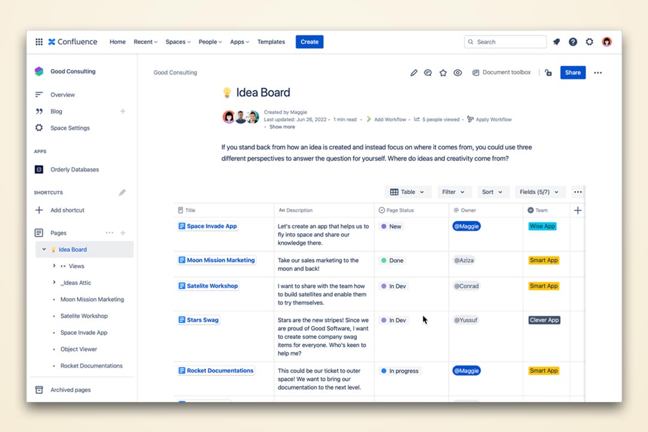Image resolution: width=648 pixels, height=432 pixels.
Task: Open the Space Invade App link
Action: point(211,226)
